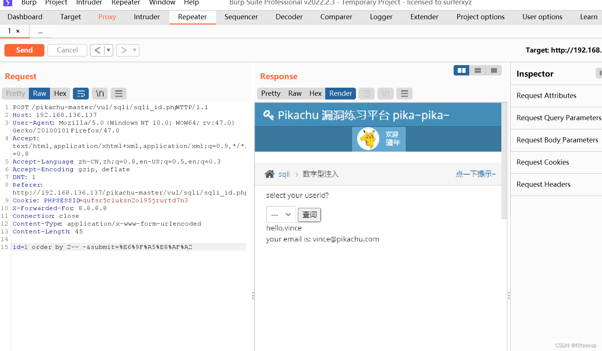Open the Target tab

(x=70, y=17)
